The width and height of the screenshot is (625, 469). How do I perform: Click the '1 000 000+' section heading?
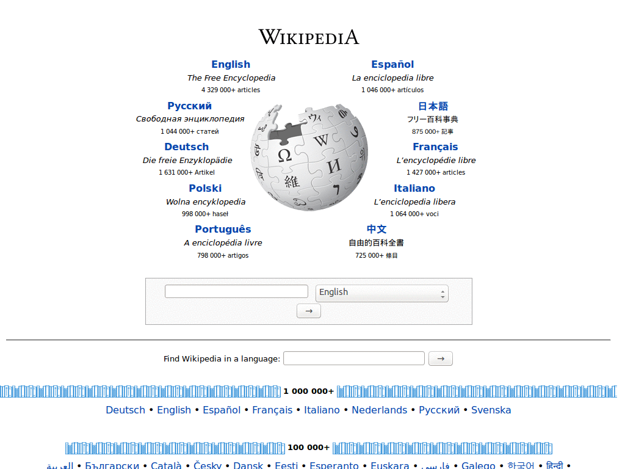click(x=308, y=391)
